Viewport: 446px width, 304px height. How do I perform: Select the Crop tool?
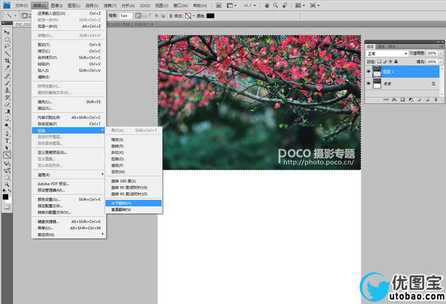tap(7, 61)
